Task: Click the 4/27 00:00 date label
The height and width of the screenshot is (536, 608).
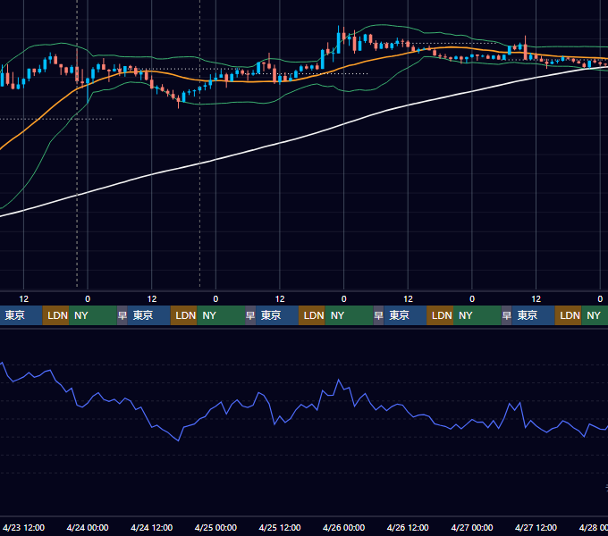Action: 472,527
